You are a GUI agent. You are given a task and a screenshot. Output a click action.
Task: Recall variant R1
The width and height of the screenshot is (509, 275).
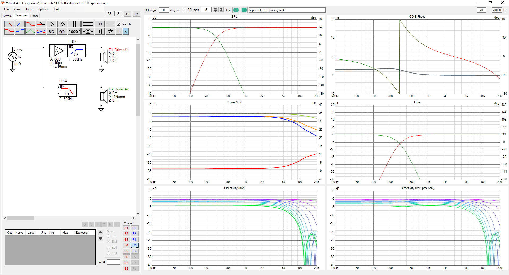coord(134,228)
